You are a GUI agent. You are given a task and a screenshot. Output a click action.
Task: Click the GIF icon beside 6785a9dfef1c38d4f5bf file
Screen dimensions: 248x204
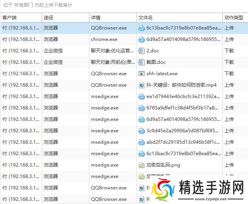[x=142, y=108]
